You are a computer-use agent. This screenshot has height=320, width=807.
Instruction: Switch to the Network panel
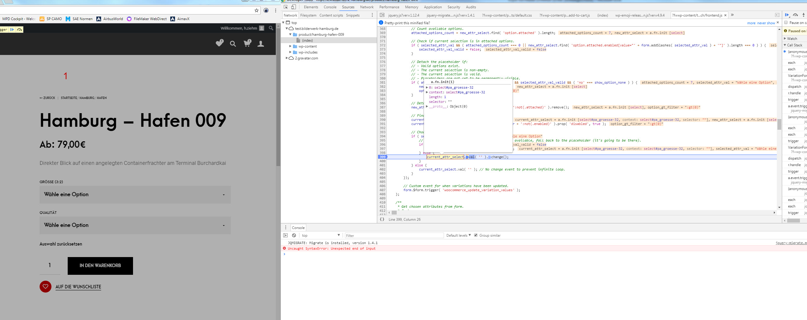(x=367, y=7)
